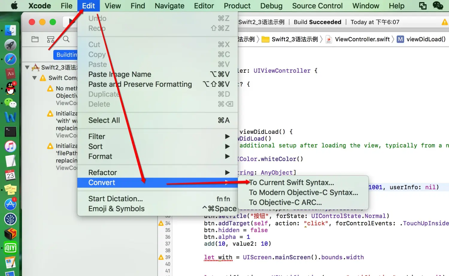This screenshot has width=449, height=276.
Task: Show the Find navigator magnifier icon
Action: point(66,39)
